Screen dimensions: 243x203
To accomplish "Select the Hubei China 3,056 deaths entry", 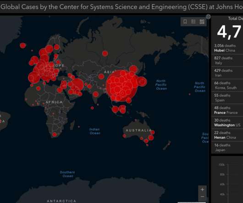I will pyautogui.click(x=227, y=48).
